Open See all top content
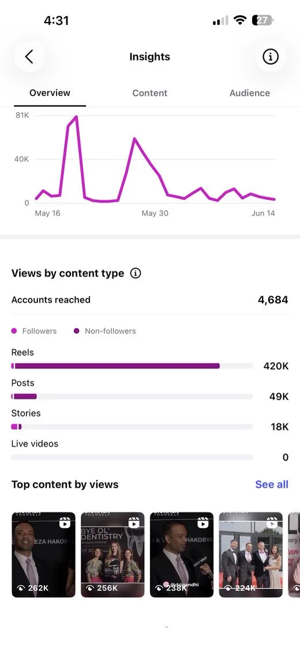 272,485
